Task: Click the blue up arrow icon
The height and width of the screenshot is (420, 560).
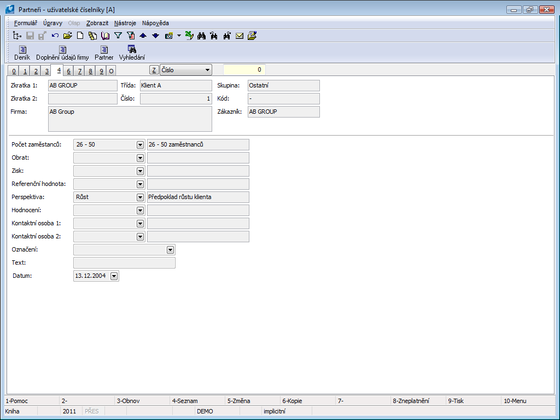Action: click(x=143, y=36)
